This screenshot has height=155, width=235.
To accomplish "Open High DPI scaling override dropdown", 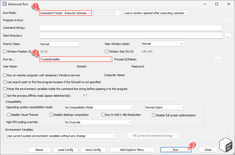I will point(98,122).
